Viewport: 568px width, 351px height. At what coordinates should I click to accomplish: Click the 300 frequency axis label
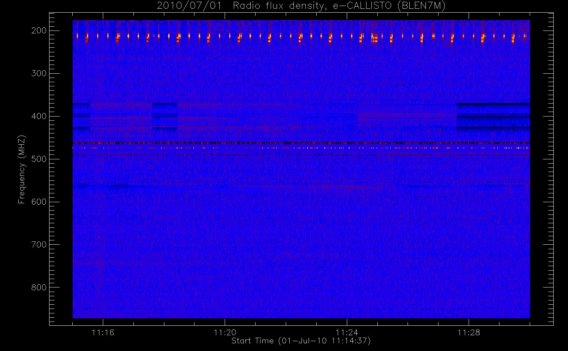[39, 73]
